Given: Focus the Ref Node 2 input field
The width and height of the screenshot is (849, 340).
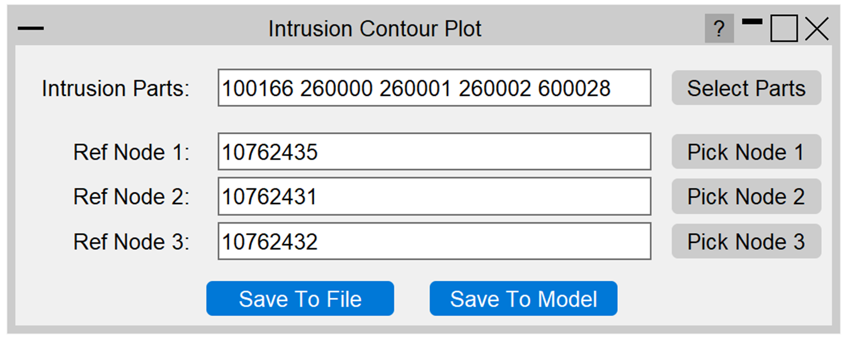Looking at the screenshot, I should (x=434, y=196).
